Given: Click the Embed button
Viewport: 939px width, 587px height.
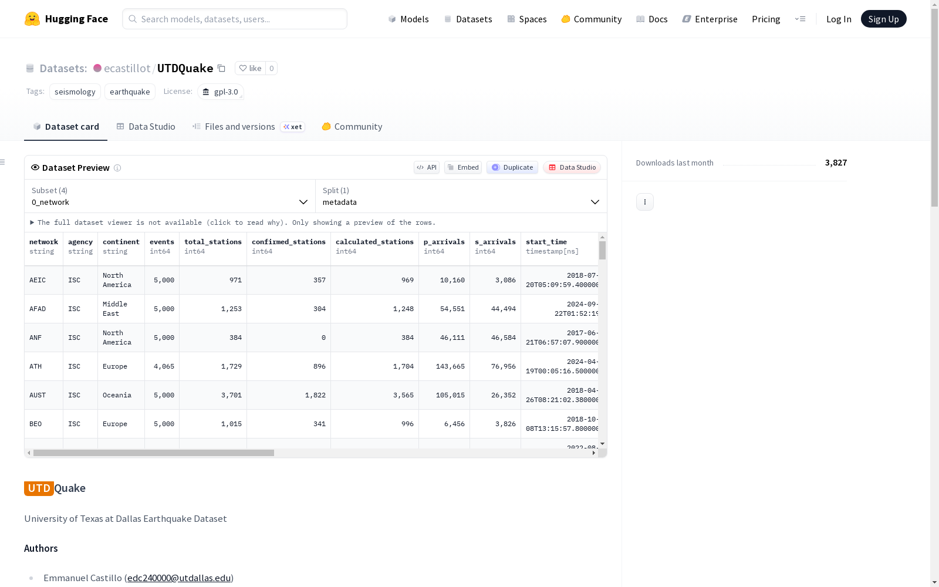Looking at the screenshot, I should tap(463, 167).
